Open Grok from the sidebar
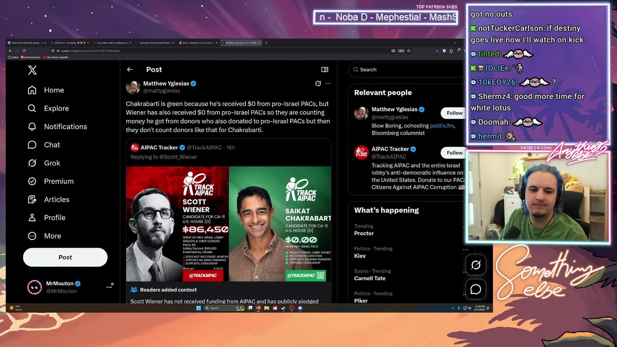This screenshot has width=617, height=347. (x=44, y=163)
